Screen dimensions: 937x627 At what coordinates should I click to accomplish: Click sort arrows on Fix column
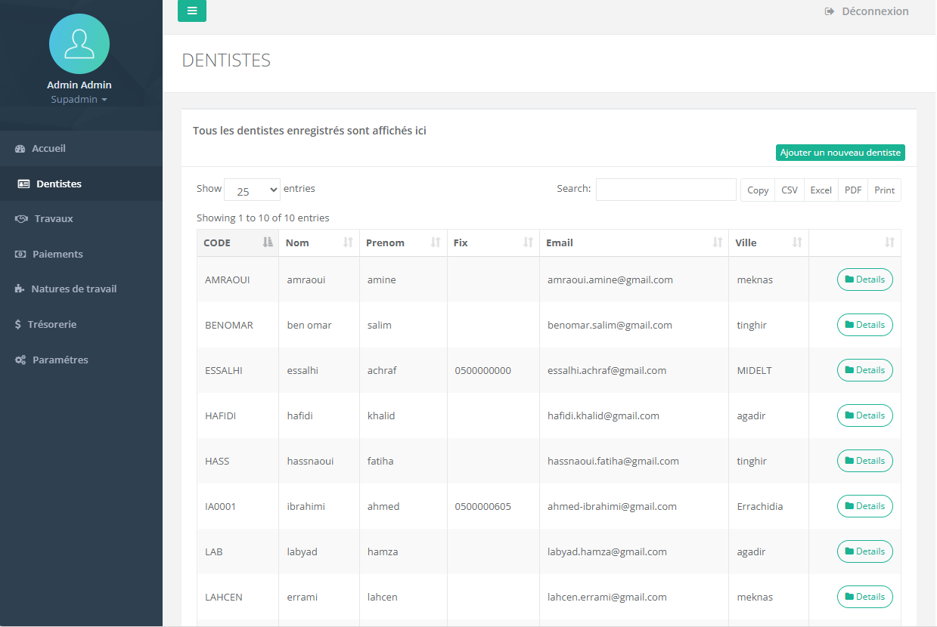[528, 242]
